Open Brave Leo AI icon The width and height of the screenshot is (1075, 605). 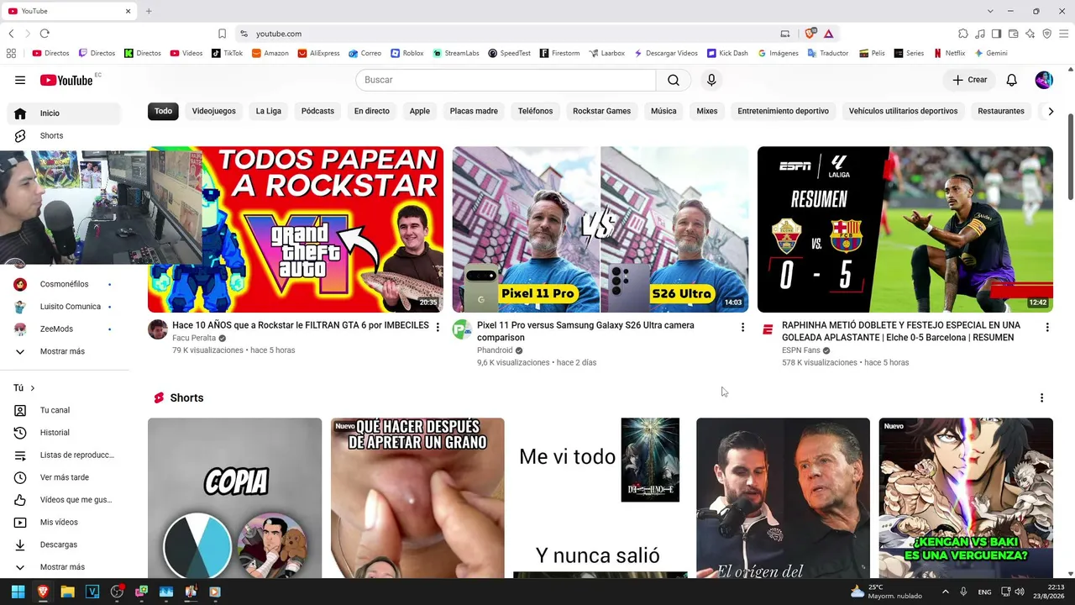pyautogui.click(x=1030, y=34)
